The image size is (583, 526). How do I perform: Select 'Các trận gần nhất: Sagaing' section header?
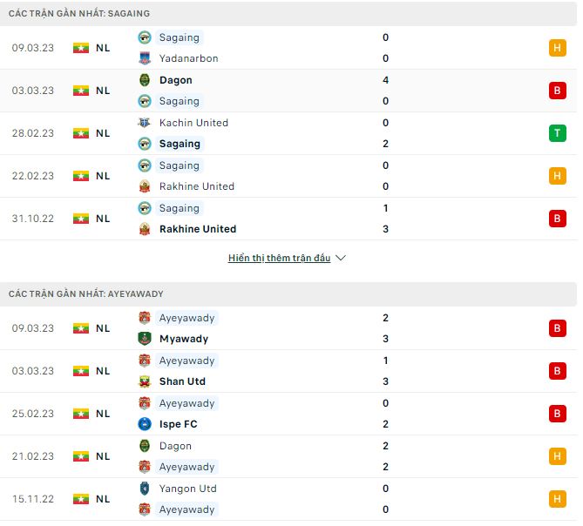(79, 14)
